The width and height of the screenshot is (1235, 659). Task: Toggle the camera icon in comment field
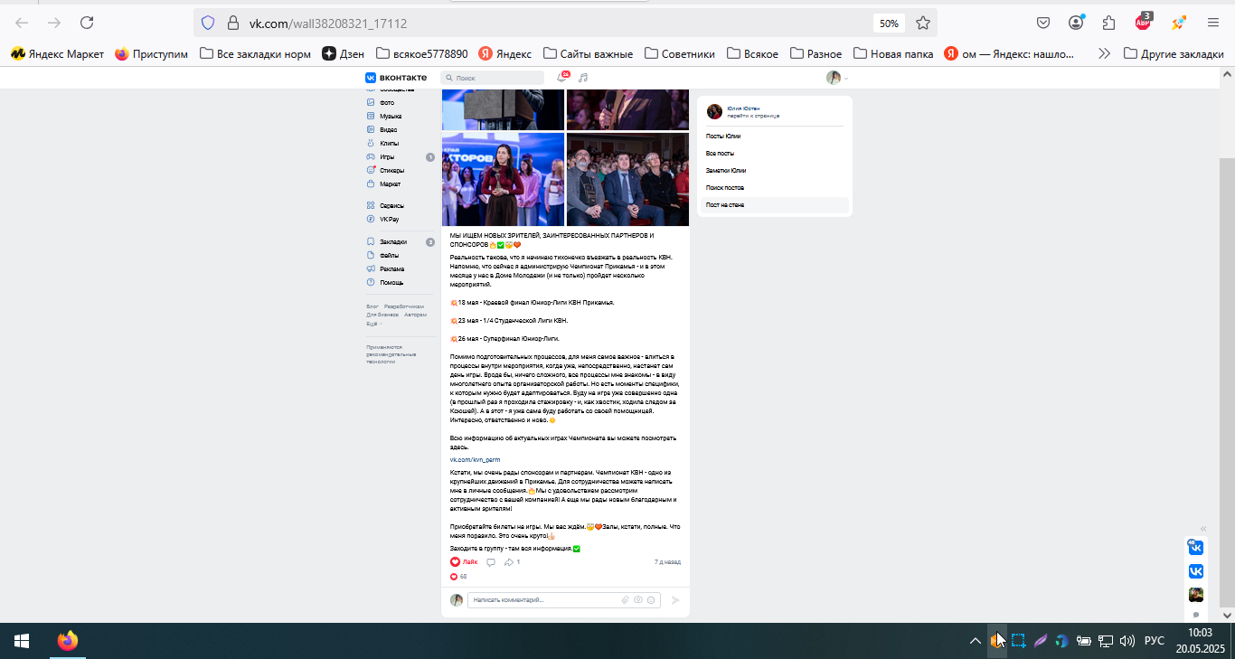point(638,600)
